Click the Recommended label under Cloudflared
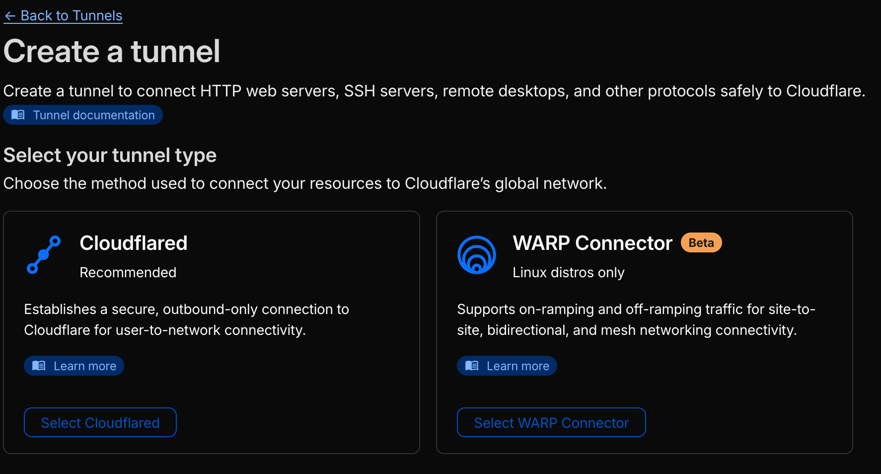The height and width of the screenshot is (474, 881). [128, 272]
